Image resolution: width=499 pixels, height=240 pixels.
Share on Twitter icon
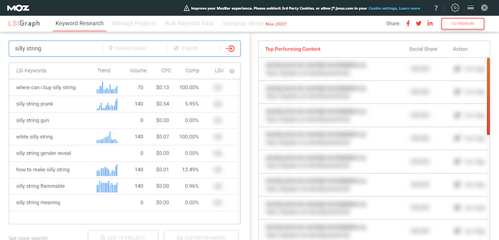click(419, 24)
